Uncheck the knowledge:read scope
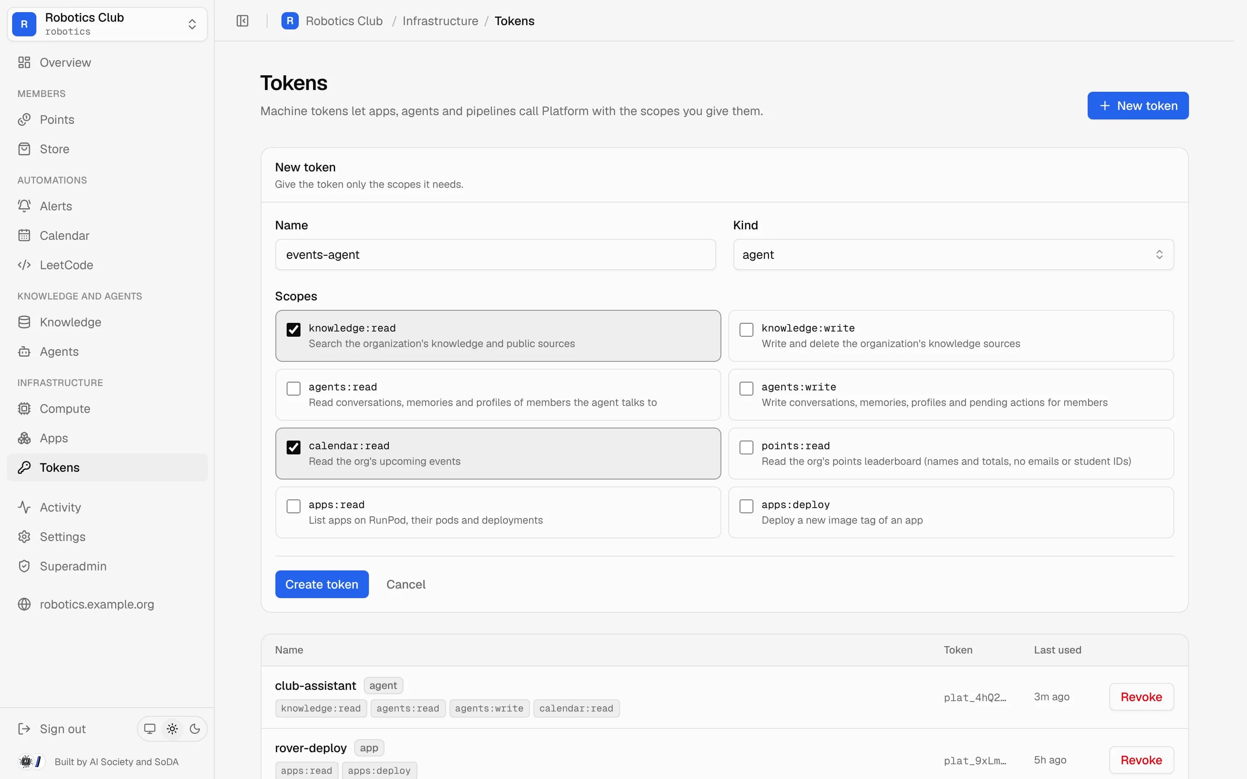The image size is (1247, 779). coord(293,330)
